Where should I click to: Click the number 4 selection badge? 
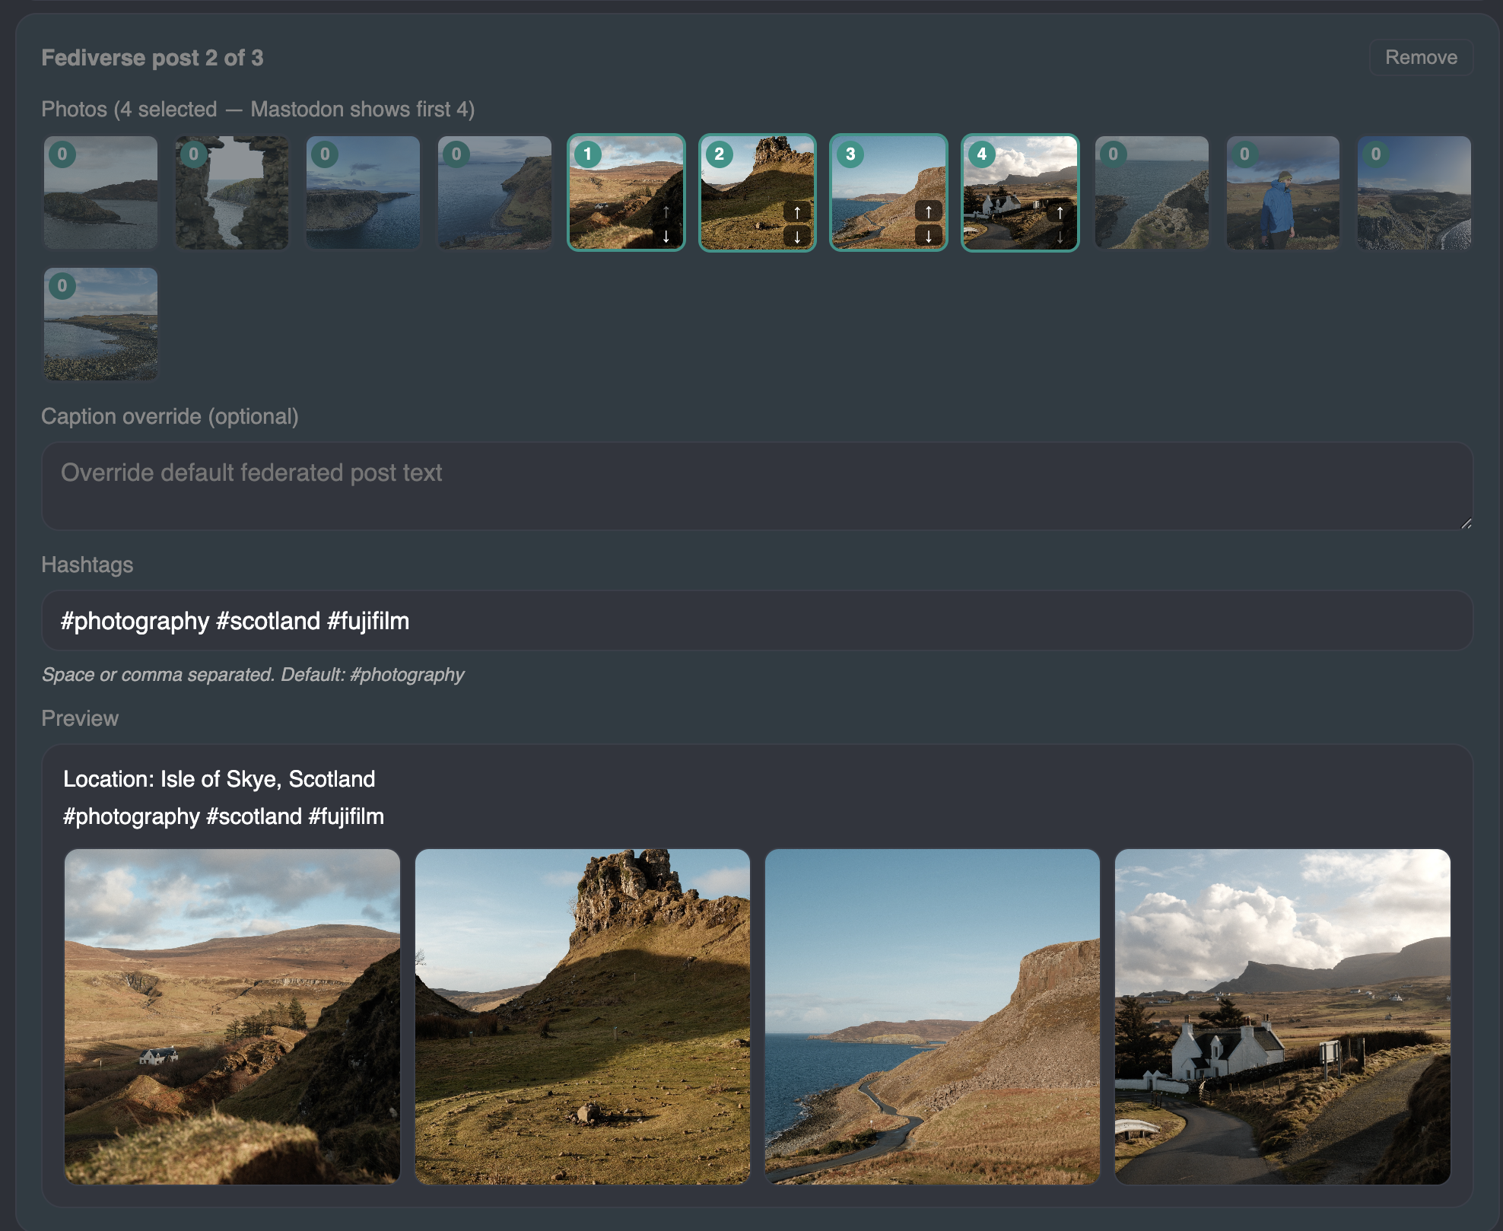pos(981,154)
